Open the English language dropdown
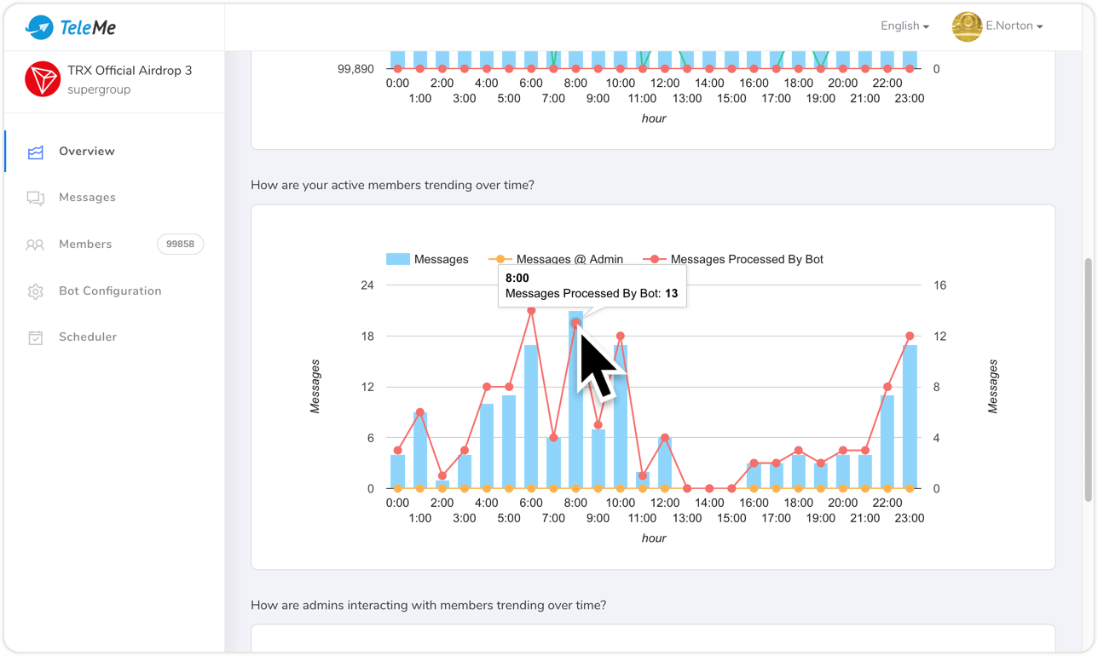Screen dimensions: 1098x656 click(x=904, y=26)
